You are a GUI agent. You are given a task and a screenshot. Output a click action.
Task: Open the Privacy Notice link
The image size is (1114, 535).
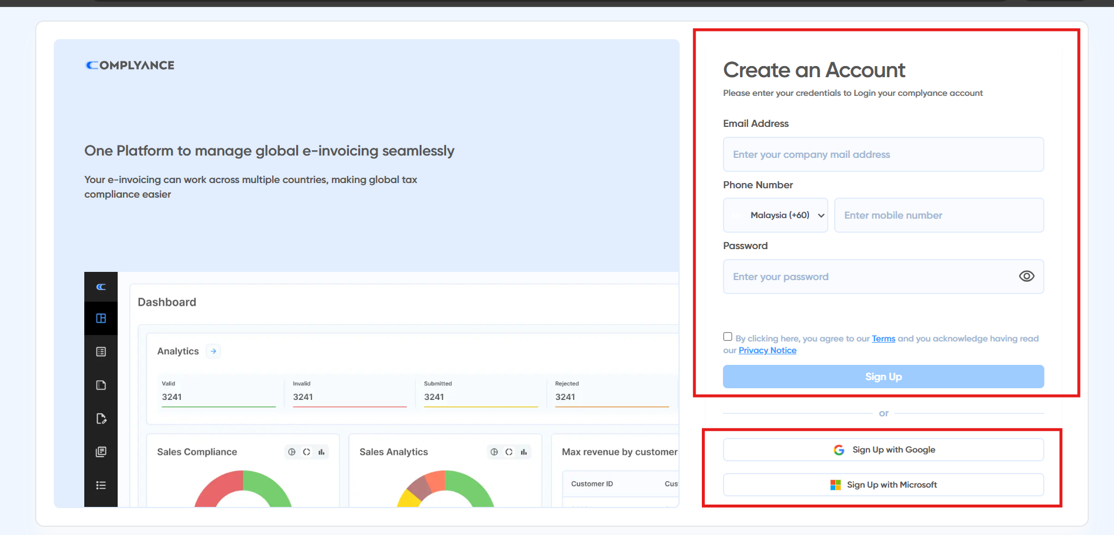point(767,350)
